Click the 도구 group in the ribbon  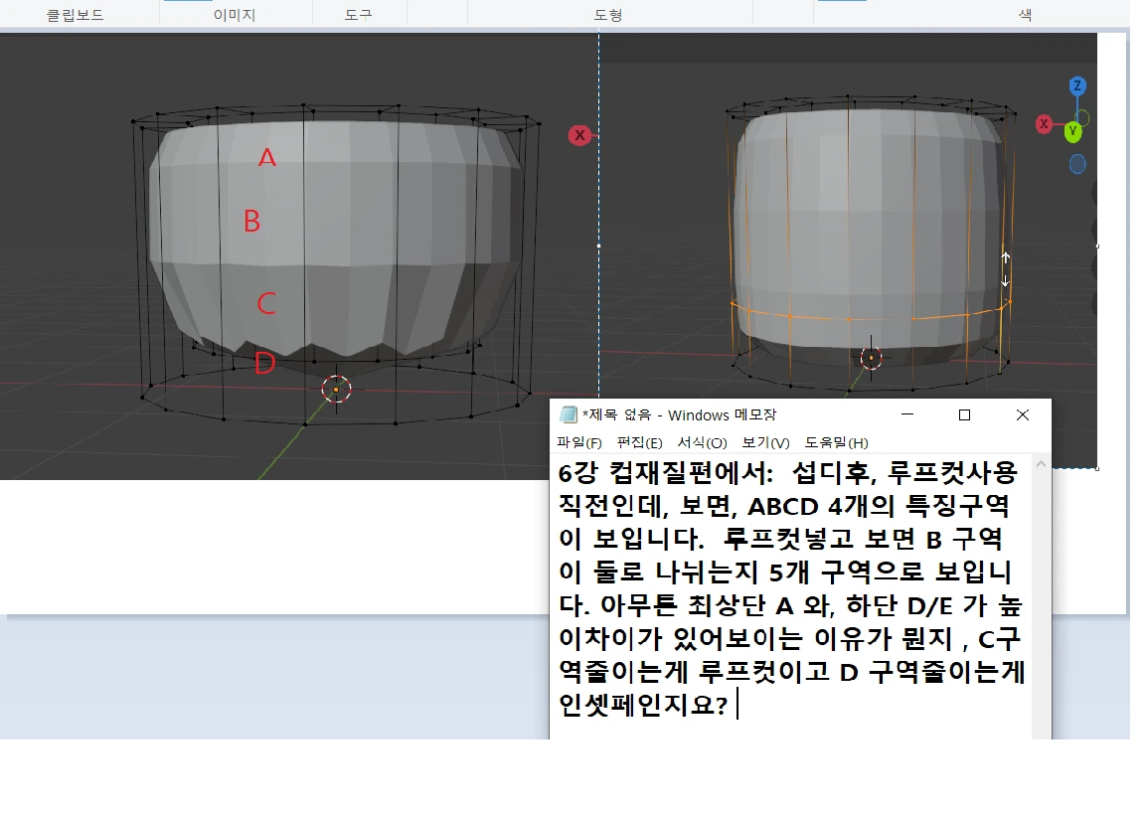point(357,14)
